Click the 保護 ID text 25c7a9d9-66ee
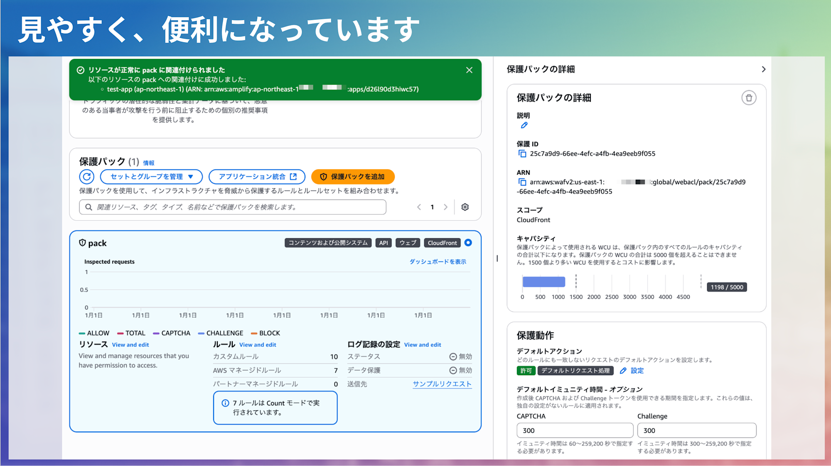831x466 pixels. (593, 154)
